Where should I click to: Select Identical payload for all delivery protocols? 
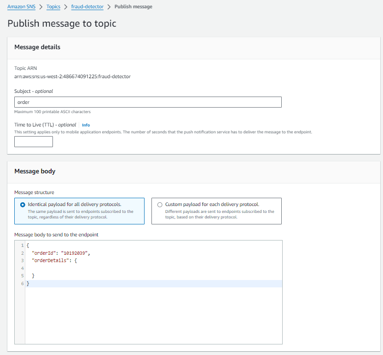[23, 205]
